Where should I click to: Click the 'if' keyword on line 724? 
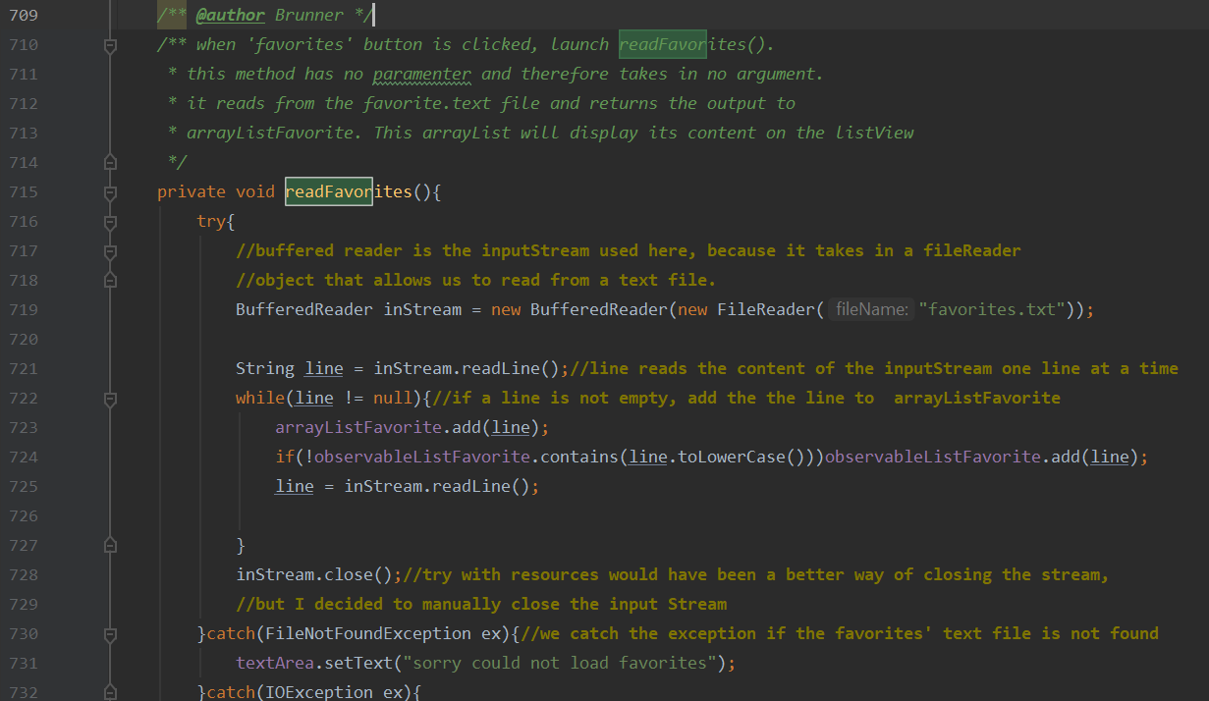point(285,457)
